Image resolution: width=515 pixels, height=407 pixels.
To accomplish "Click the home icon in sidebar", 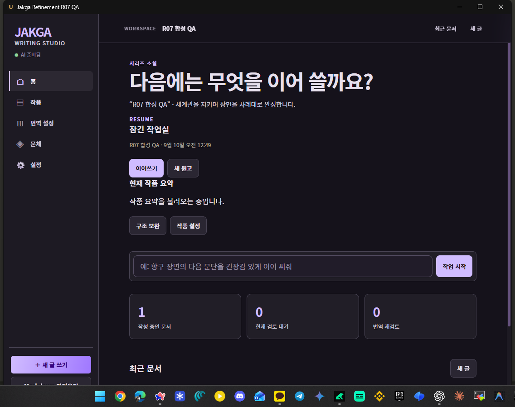I will (x=20, y=81).
